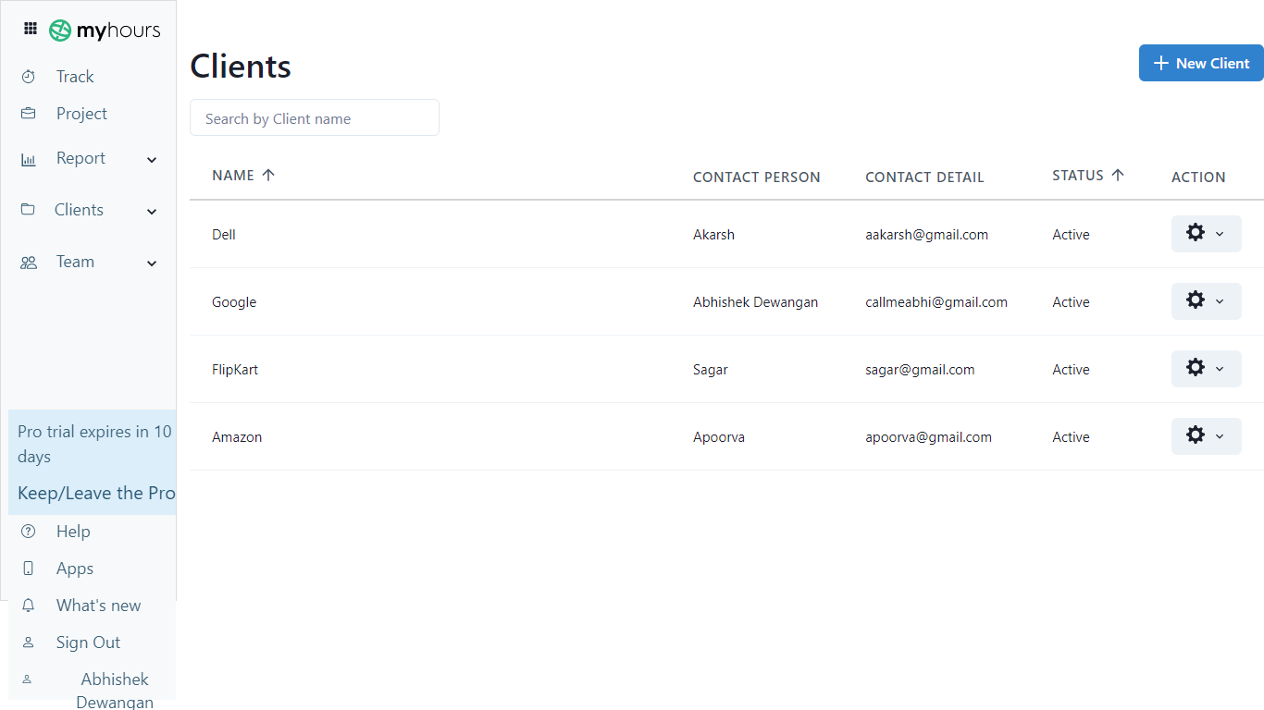Open Project in sidebar
This screenshot has width=1264, height=710.
pos(81,114)
